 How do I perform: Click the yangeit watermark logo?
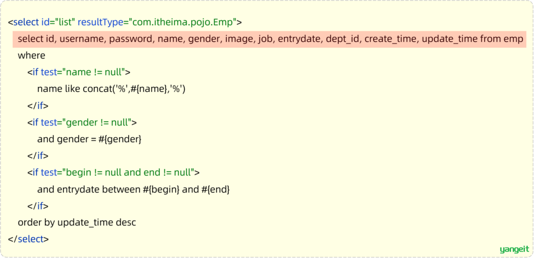click(515, 249)
